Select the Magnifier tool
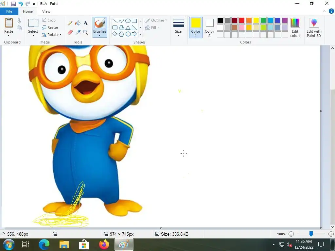 (85, 32)
